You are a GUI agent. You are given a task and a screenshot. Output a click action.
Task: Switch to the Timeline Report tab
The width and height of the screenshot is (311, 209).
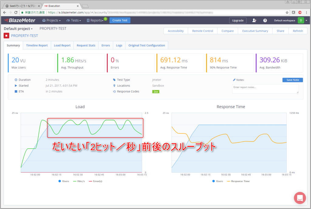37,45
